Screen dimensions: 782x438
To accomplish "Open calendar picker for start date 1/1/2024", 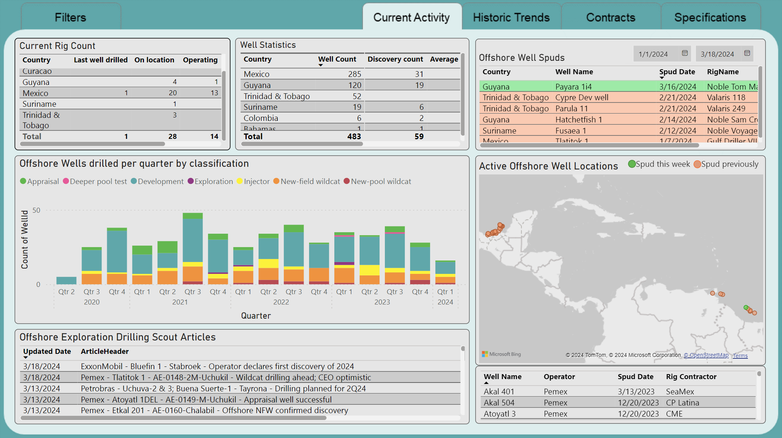I will click(x=685, y=54).
